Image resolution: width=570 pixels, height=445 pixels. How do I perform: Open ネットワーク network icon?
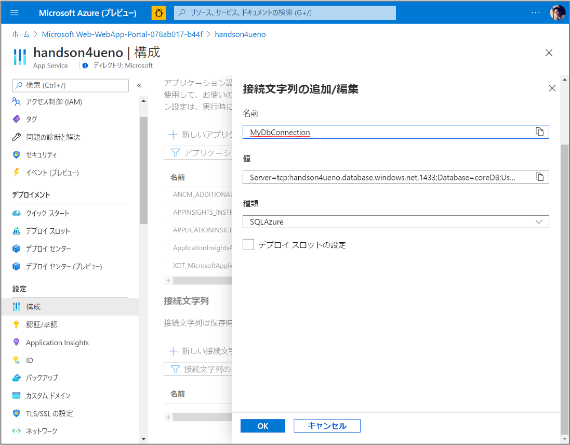point(16,431)
